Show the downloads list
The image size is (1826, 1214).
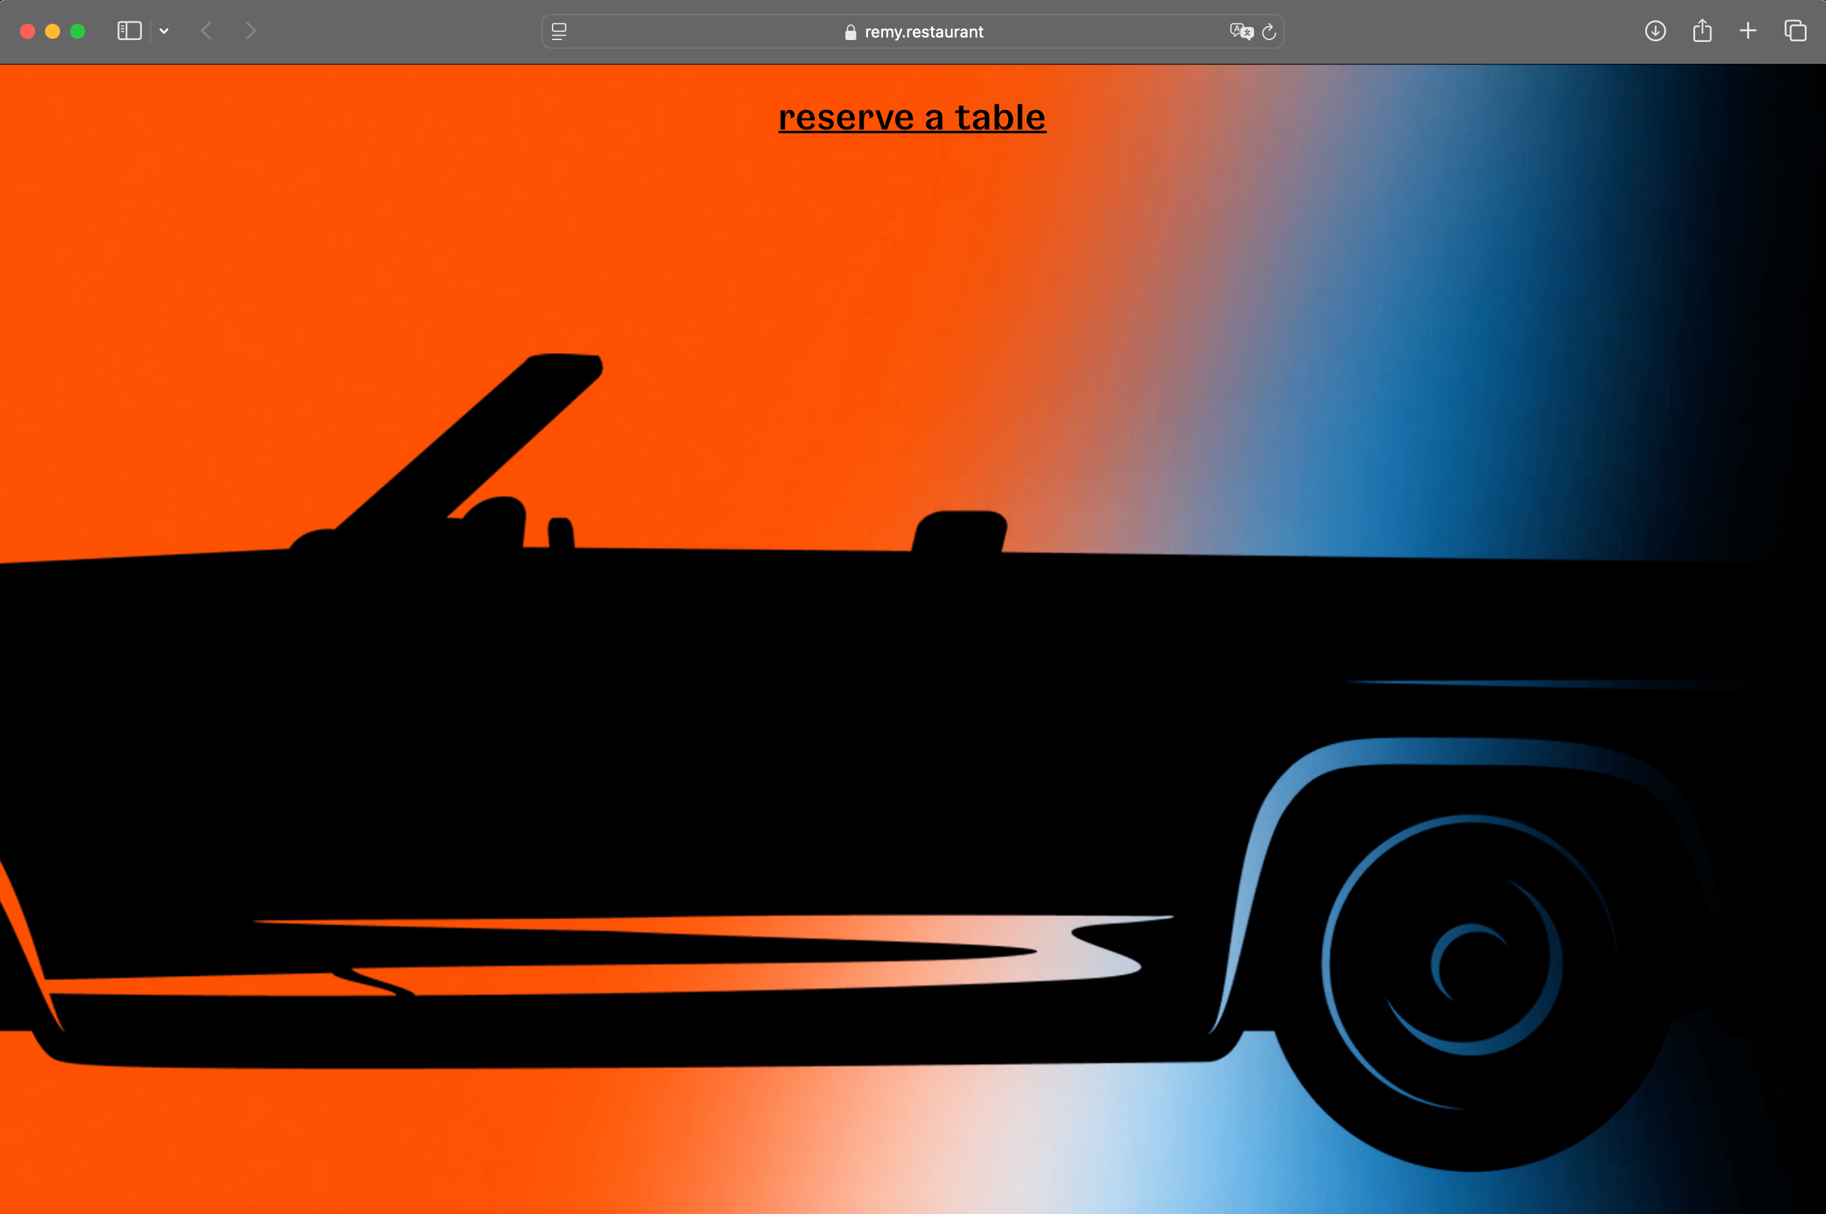pos(1655,31)
